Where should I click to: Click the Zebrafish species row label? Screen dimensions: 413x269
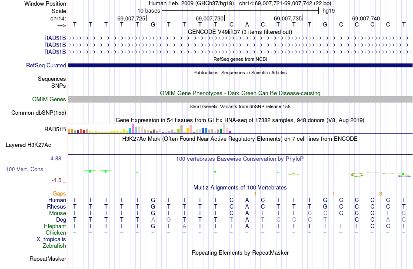[54, 246]
